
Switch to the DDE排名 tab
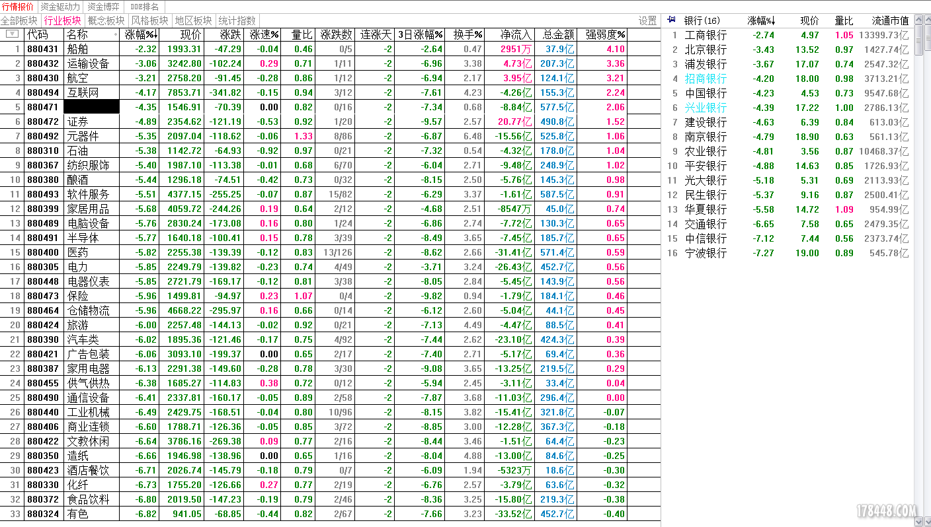[x=144, y=7]
